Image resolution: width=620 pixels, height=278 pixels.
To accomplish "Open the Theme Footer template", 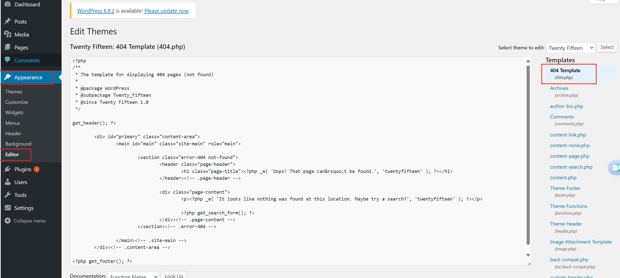I will tap(565, 188).
